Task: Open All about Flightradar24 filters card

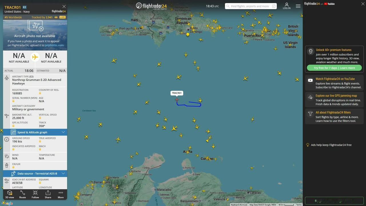Action: tap(334, 116)
